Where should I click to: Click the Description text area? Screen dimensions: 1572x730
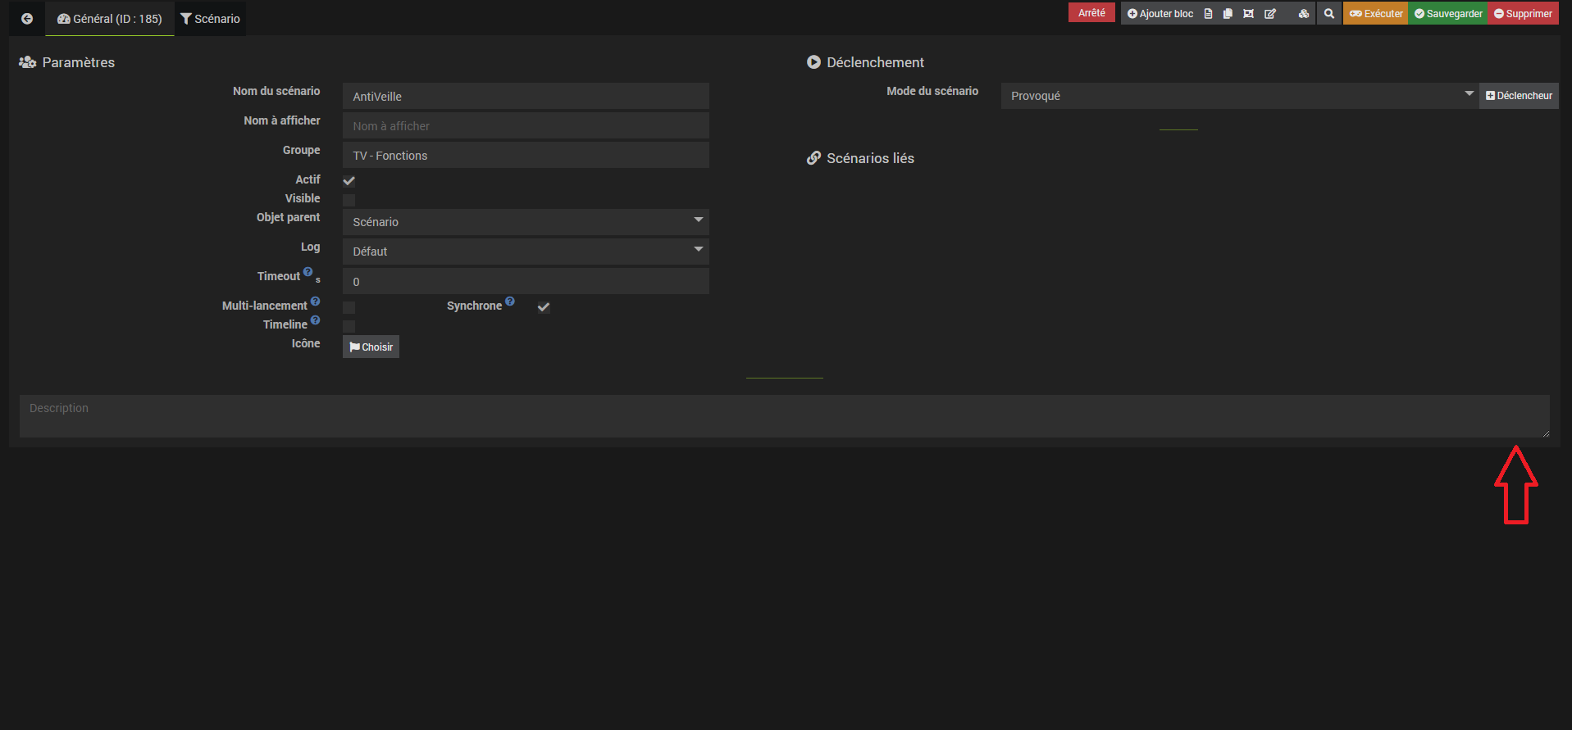(784, 416)
